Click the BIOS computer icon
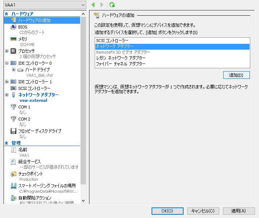 click(x=13, y=27)
